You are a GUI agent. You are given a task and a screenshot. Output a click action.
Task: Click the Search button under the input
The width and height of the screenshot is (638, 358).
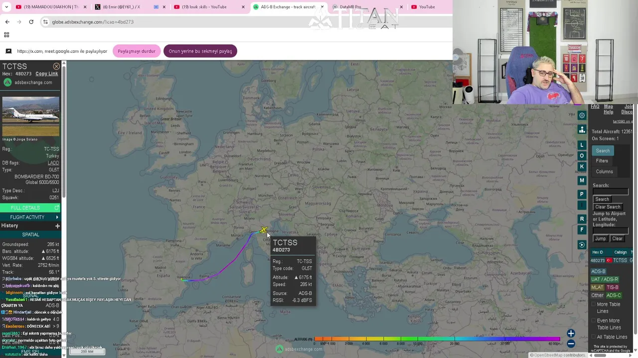(602, 199)
